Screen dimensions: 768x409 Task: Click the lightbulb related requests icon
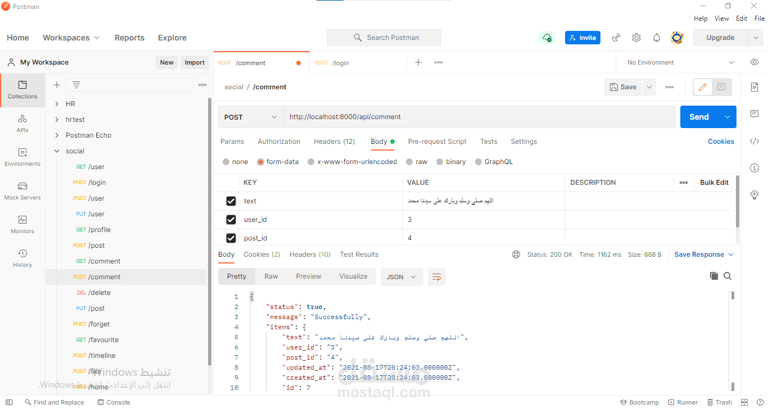point(755,195)
